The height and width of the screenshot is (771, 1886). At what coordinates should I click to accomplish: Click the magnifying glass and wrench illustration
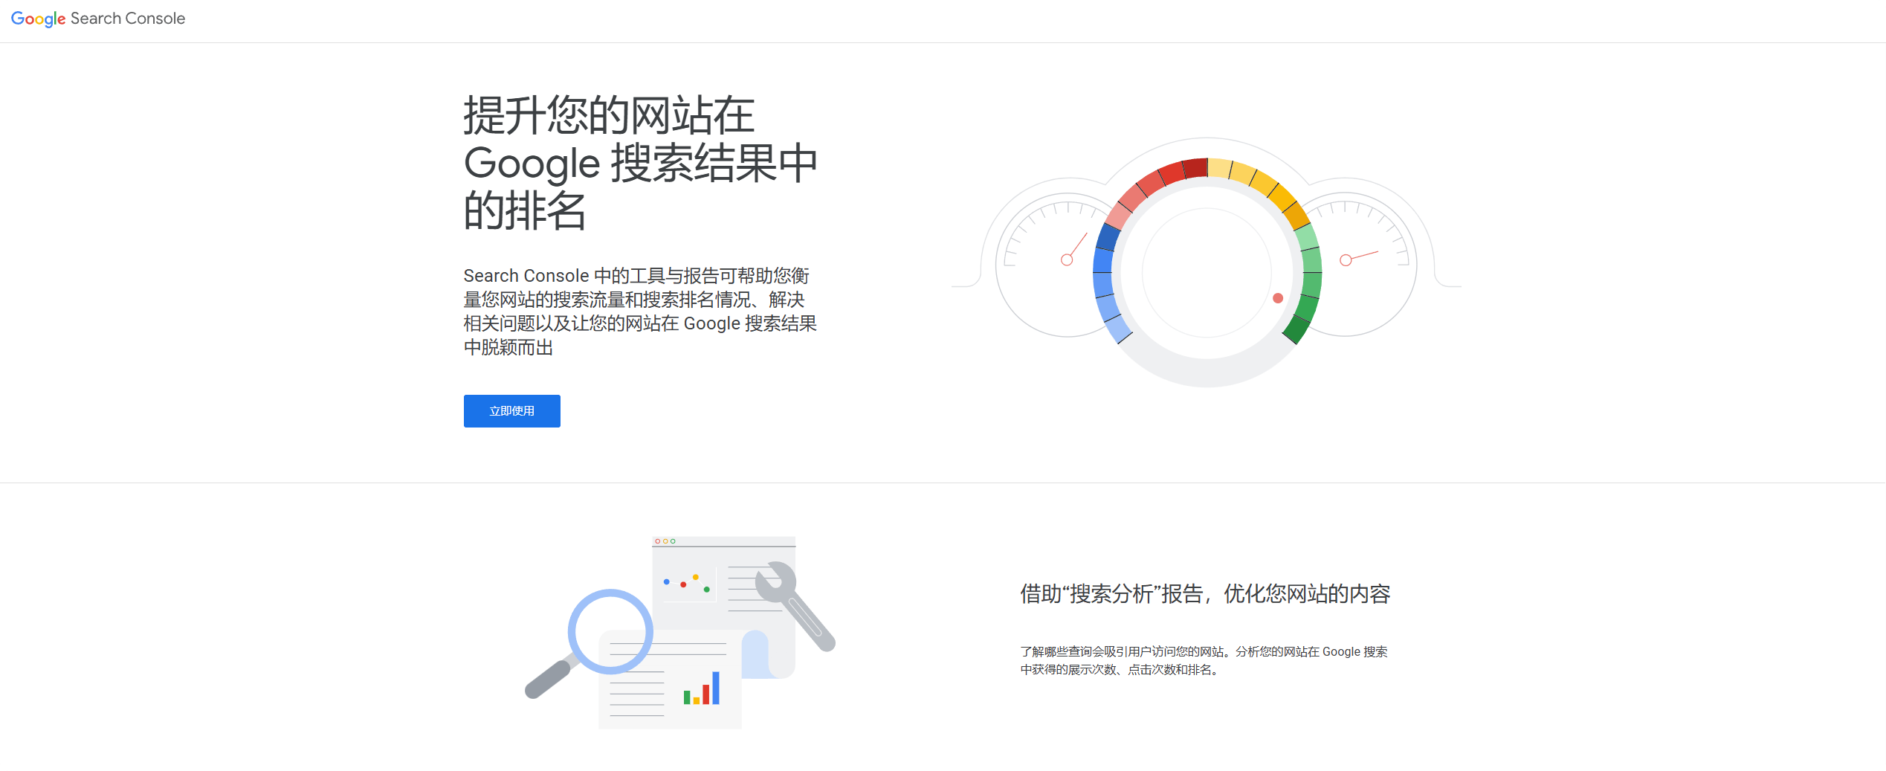coord(680,632)
